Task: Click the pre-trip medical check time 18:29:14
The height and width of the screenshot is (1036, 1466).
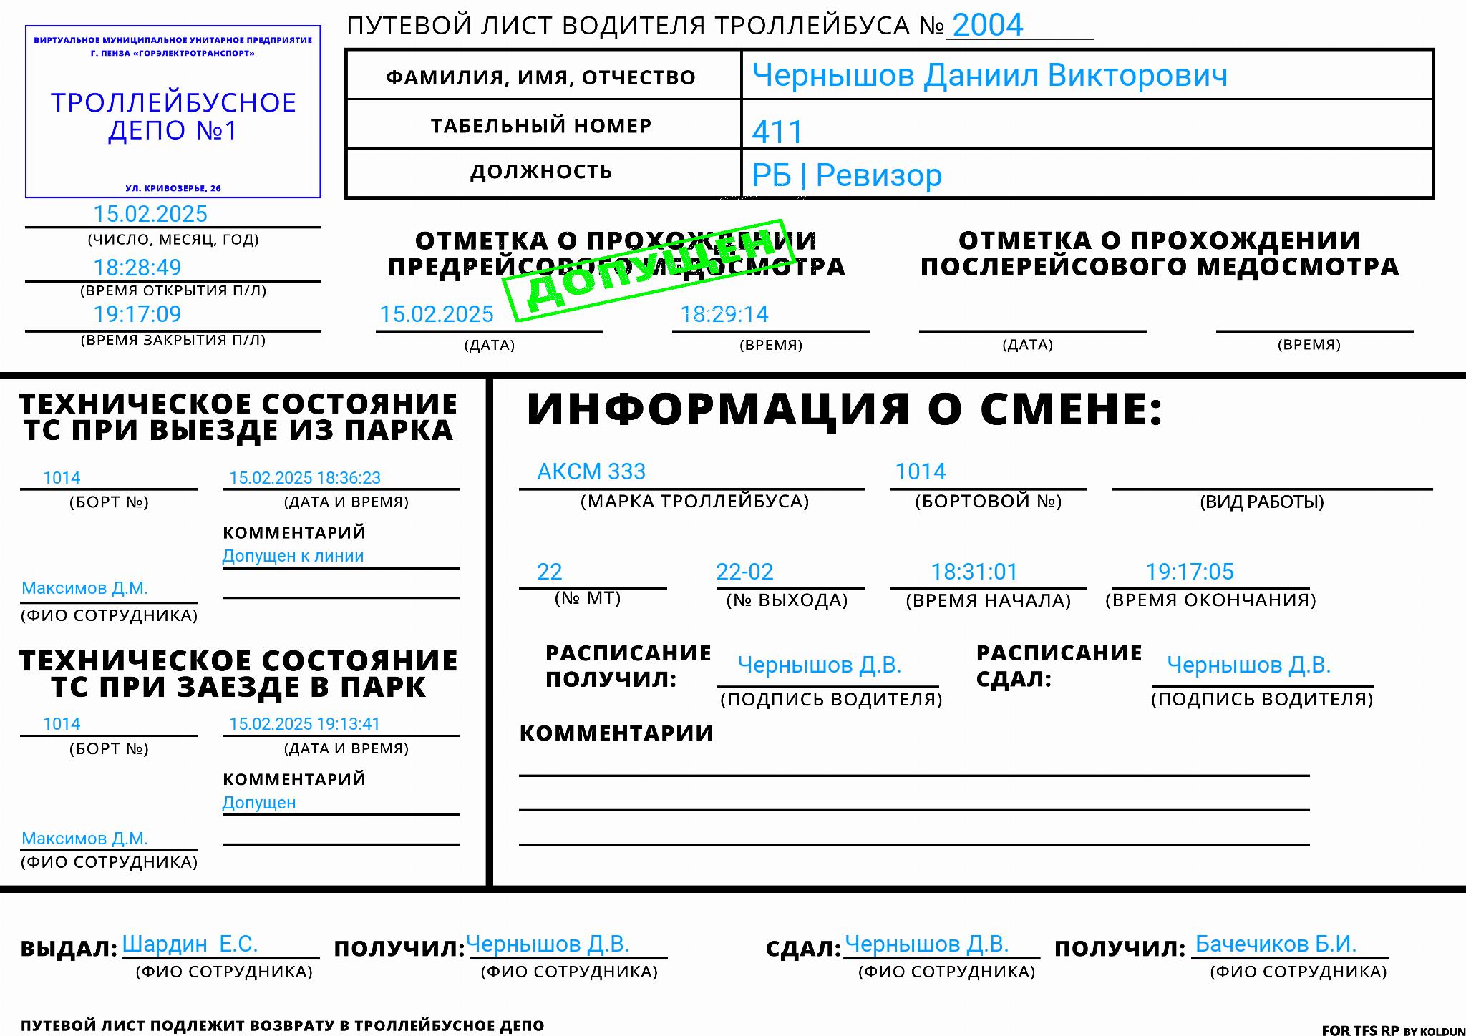Action: (724, 314)
